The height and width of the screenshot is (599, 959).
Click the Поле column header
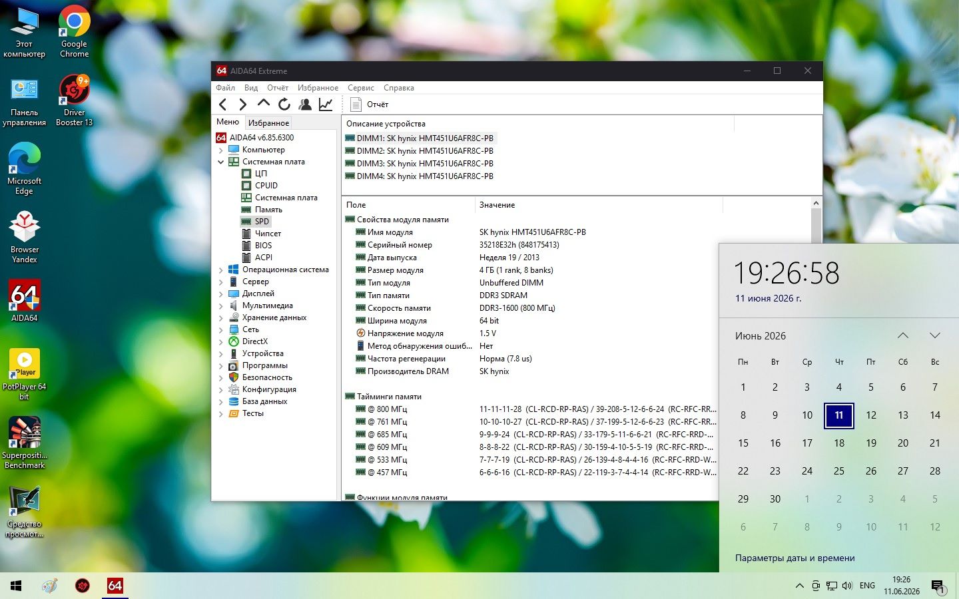(x=409, y=205)
